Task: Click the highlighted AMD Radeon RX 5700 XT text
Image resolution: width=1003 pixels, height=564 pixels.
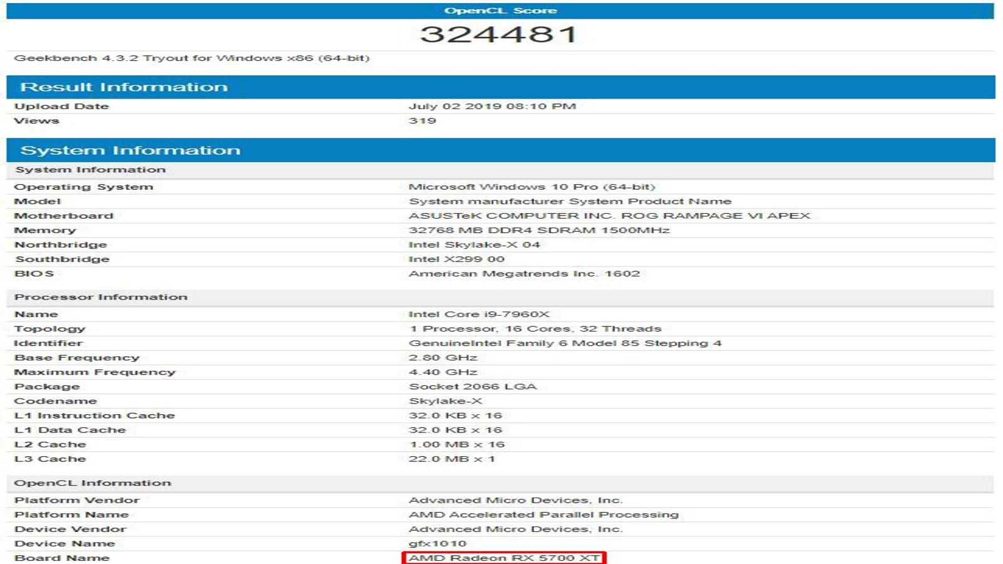Action: point(504,558)
